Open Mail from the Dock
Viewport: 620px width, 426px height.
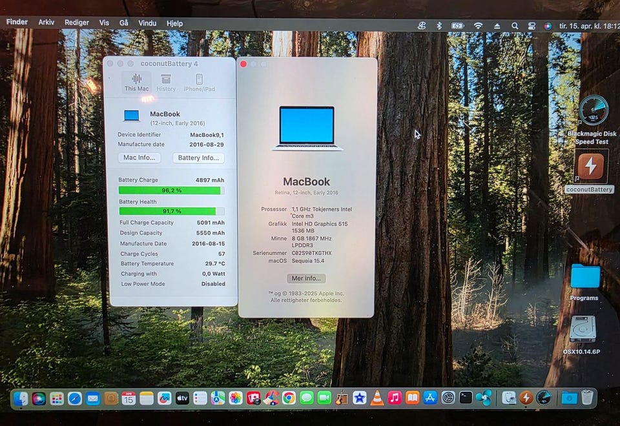92,398
